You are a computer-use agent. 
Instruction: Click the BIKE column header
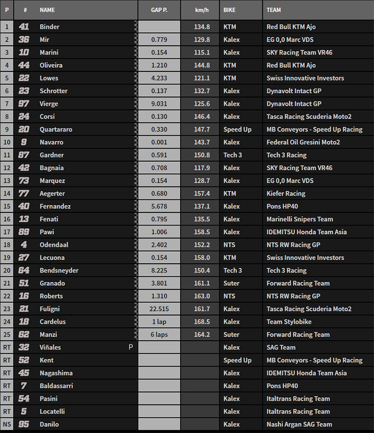[x=229, y=10]
